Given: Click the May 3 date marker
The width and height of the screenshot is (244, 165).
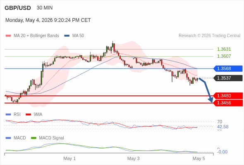Looking at the screenshot, I should pyautogui.click(x=133, y=158).
